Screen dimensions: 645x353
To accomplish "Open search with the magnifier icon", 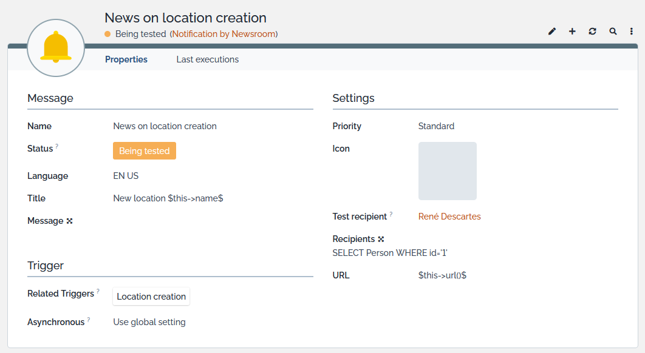I will 613,32.
